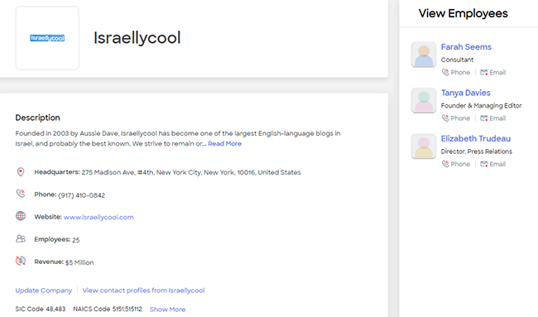Click the website globe icon
Screen dimensions: 538x317
pyautogui.click(x=21, y=216)
